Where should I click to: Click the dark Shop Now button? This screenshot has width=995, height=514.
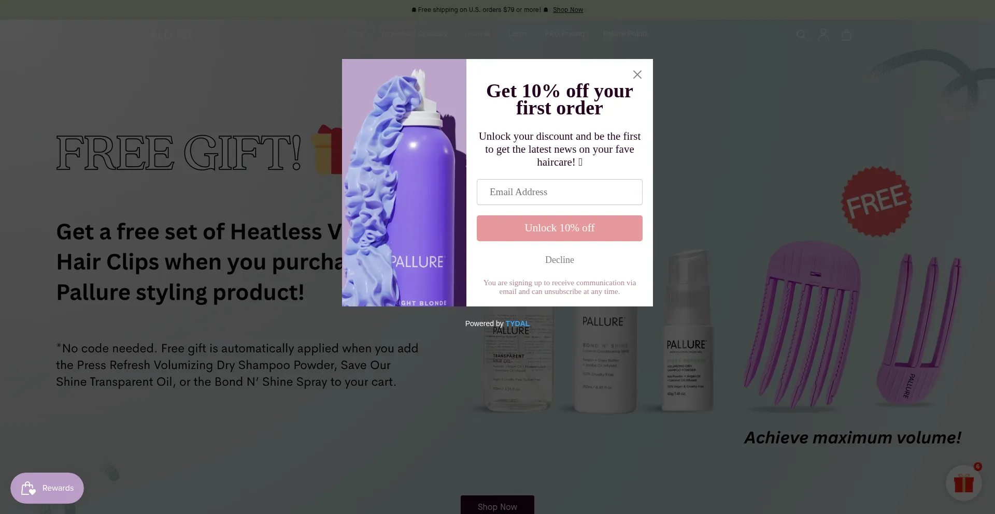[x=497, y=505]
